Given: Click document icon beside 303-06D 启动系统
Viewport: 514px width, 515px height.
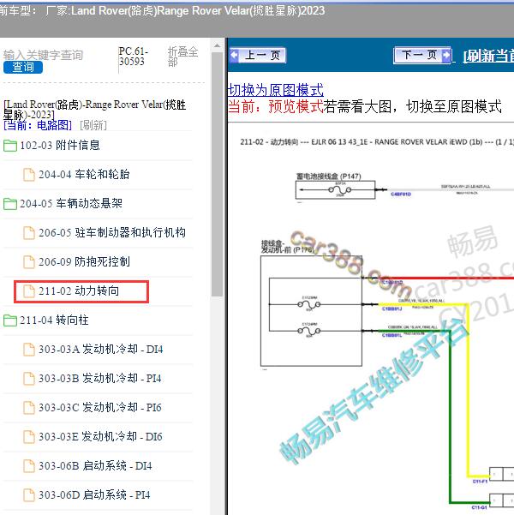Looking at the screenshot, I should 29,495.
